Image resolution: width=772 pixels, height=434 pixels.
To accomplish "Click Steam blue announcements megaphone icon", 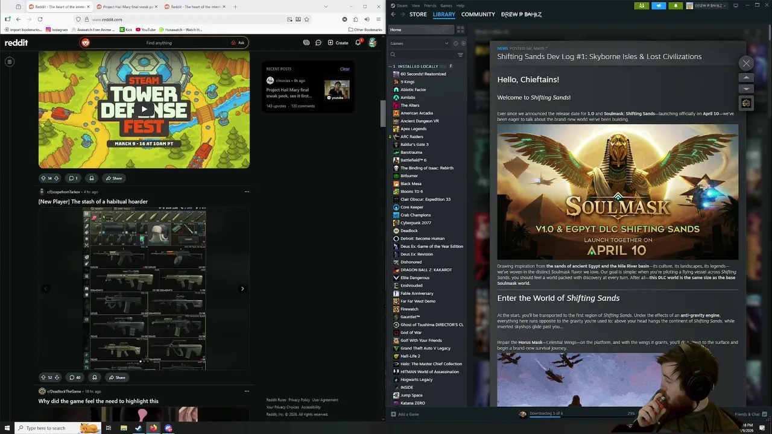I will [x=659, y=5].
